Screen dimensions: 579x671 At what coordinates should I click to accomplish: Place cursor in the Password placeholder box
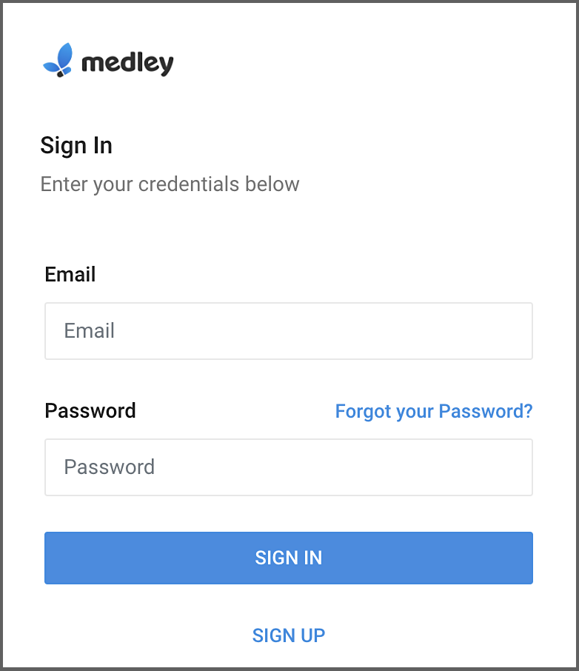coord(289,467)
